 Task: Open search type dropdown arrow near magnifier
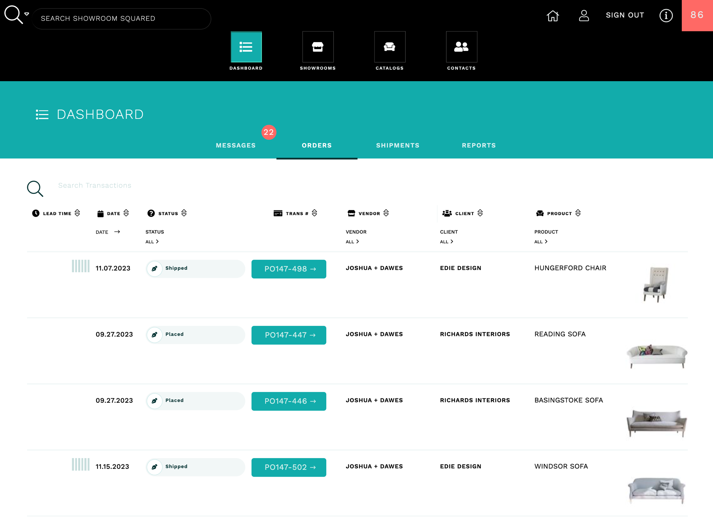coord(27,14)
